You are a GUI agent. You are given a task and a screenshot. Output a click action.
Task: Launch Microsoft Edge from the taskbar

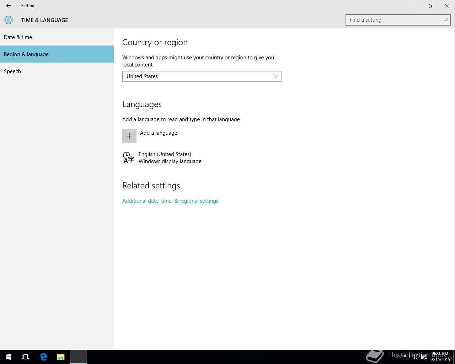click(43, 357)
